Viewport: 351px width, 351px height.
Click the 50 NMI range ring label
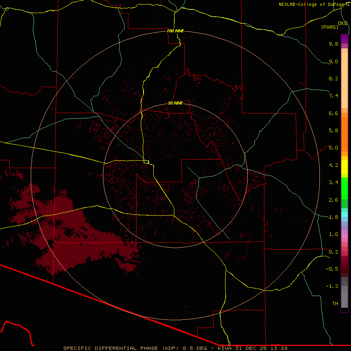(x=175, y=103)
